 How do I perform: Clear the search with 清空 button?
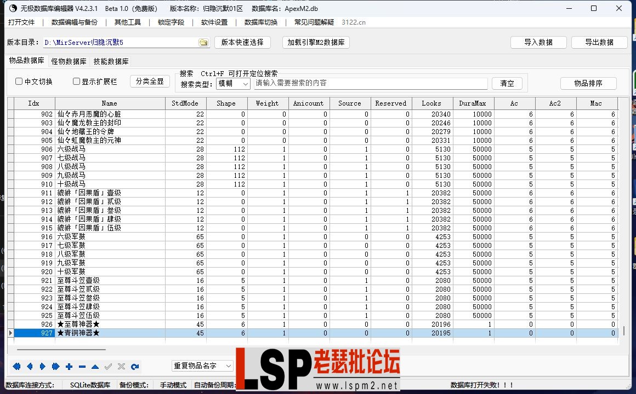[x=507, y=83]
